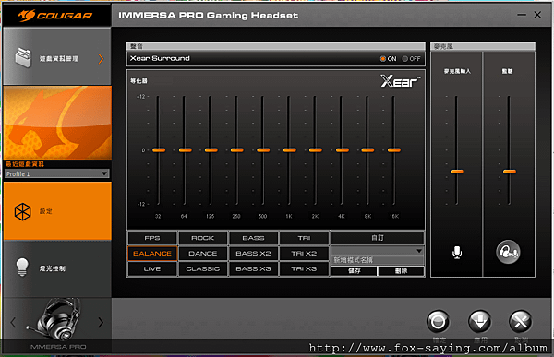554x357 pixels.
Task: Select the BASS X2 preset
Action: coord(253,254)
